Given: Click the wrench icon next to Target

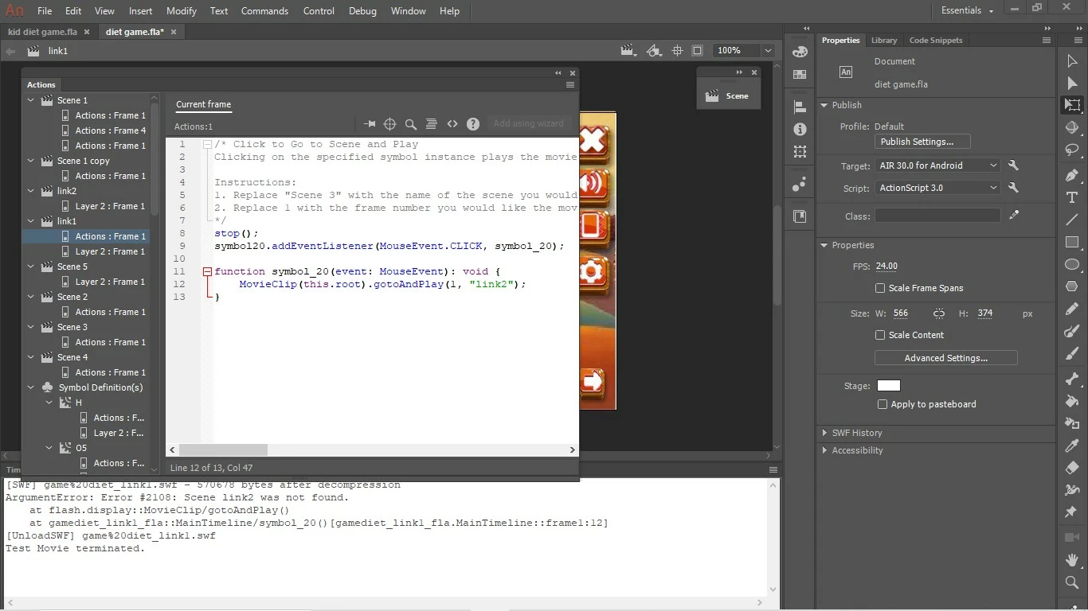Looking at the screenshot, I should (x=1013, y=165).
